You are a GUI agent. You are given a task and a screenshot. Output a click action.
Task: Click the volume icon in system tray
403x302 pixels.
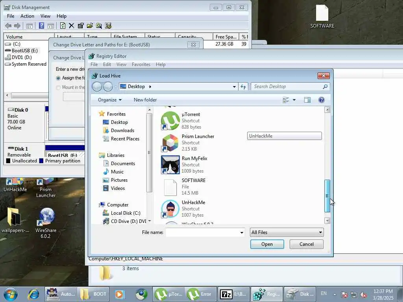[x=363, y=295]
